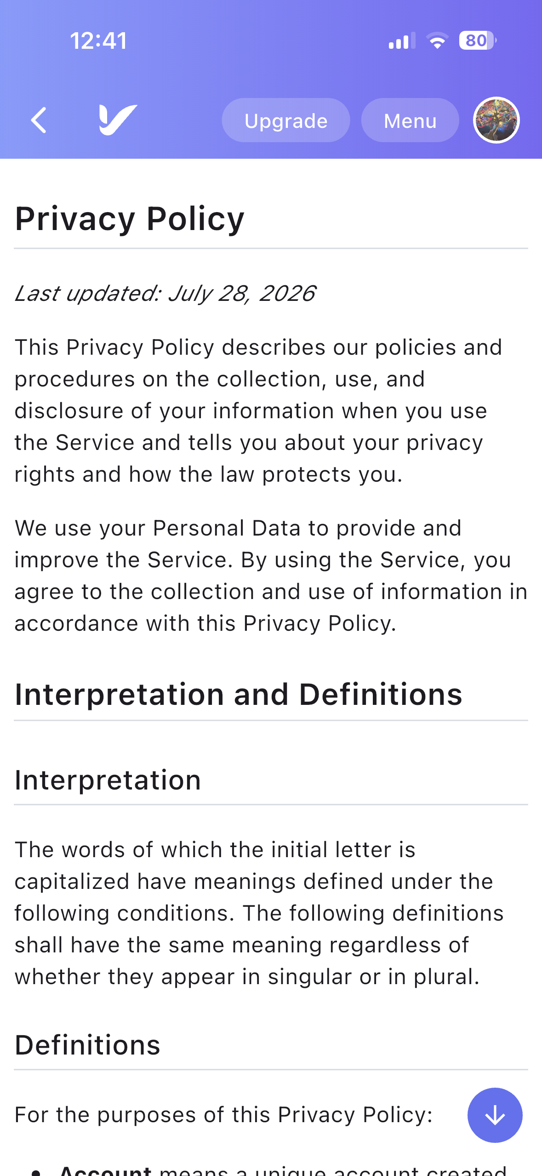Tap the back arrow in header
The height and width of the screenshot is (1176, 542).
coord(39,120)
